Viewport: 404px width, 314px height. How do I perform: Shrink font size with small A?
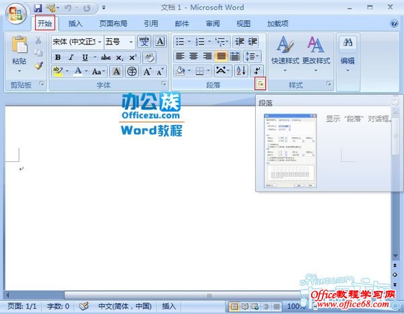pos(160,71)
